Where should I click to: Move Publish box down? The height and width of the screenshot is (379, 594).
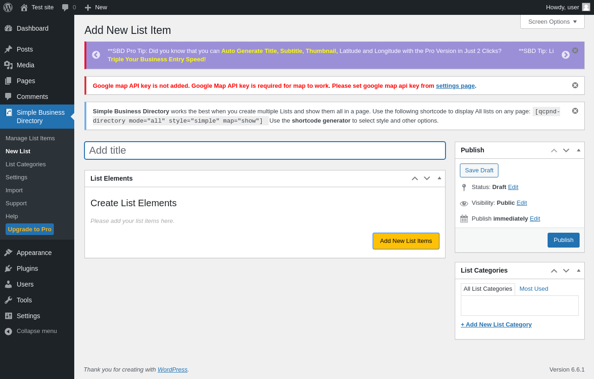coord(566,150)
